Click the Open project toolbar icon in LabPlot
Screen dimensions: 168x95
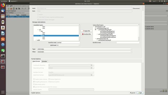tap(11, 8)
